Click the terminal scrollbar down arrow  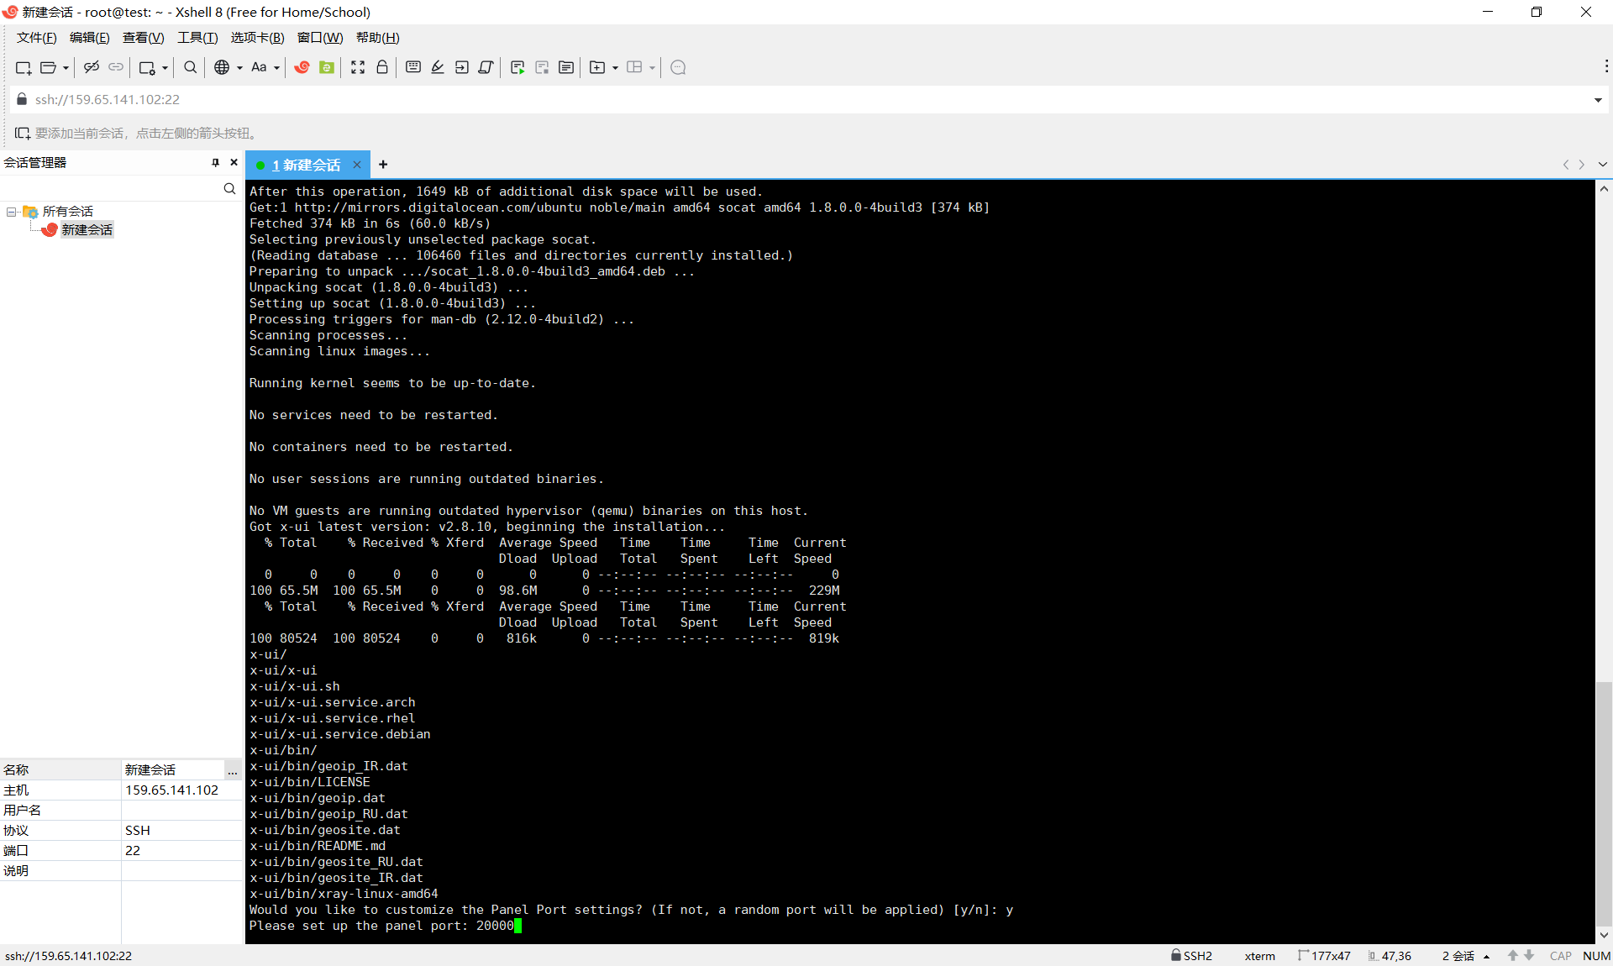tap(1604, 935)
